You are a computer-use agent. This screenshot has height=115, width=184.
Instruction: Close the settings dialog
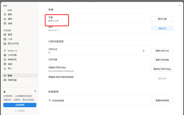click(179, 6)
